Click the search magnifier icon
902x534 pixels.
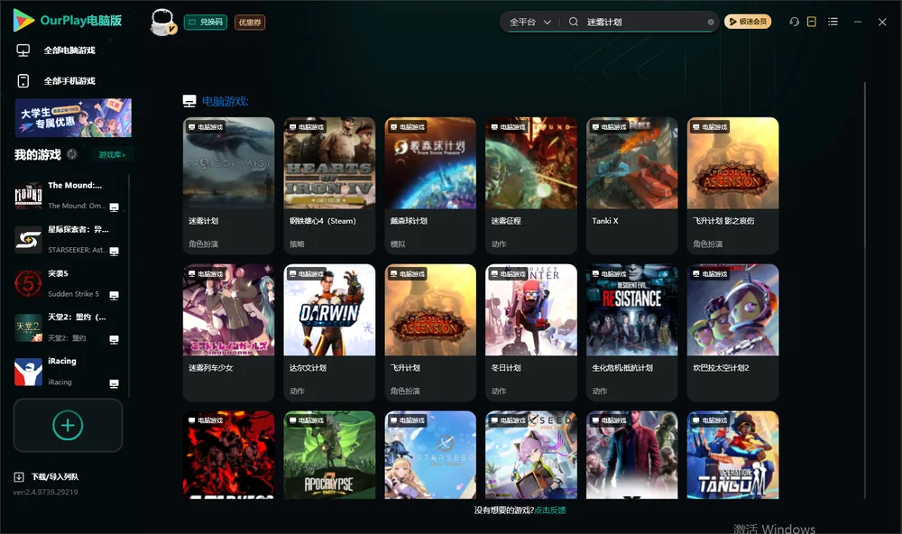pyautogui.click(x=573, y=22)
